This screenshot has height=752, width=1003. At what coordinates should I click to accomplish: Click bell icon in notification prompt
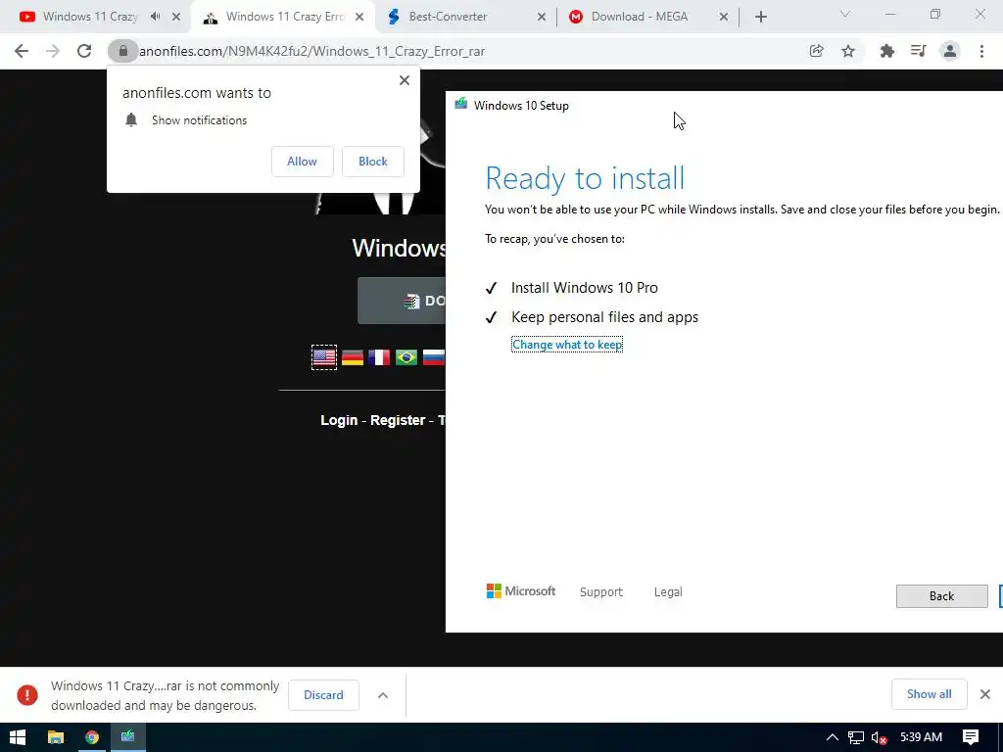click(131, 119)
